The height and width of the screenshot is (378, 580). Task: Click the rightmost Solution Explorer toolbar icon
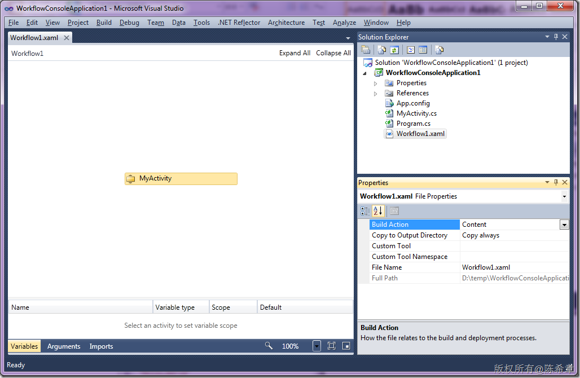439,50
